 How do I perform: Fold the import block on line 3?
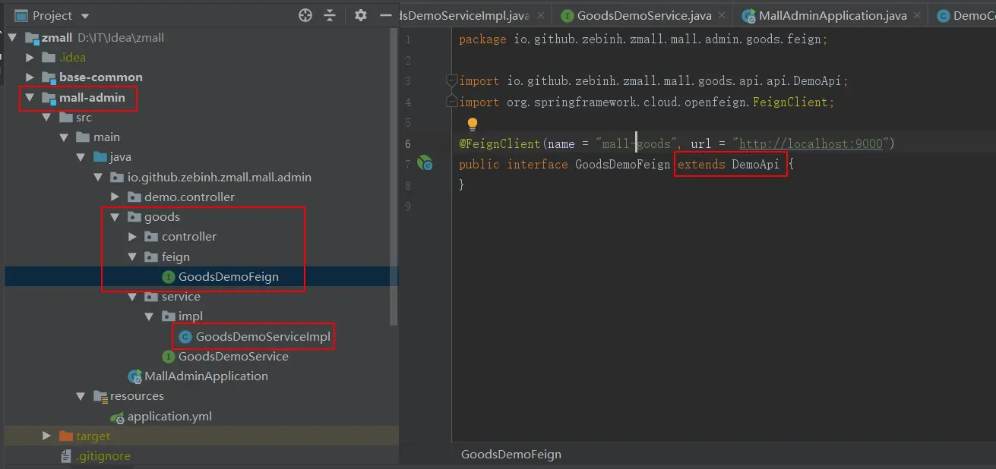pos(452,80)
